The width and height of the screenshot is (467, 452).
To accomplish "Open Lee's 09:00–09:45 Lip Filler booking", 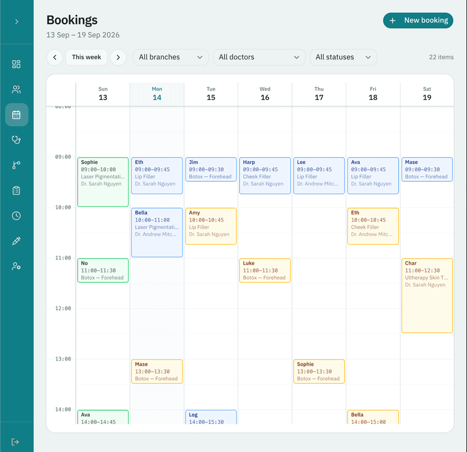I will click(x=319, y=176).
